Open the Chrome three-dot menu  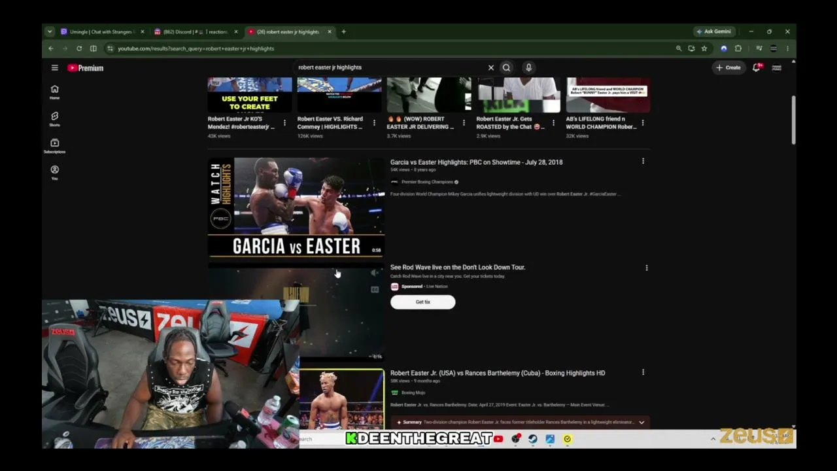tap(787, 48)
